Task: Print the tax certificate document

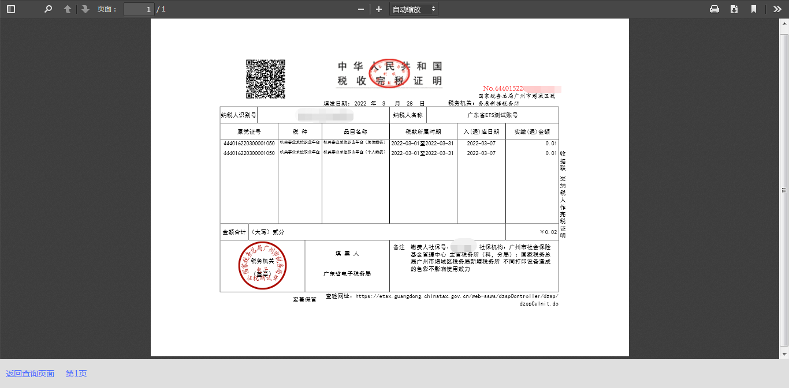Action: click(x=714, y=9)
